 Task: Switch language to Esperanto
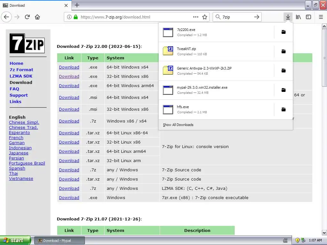coord(19,132)
